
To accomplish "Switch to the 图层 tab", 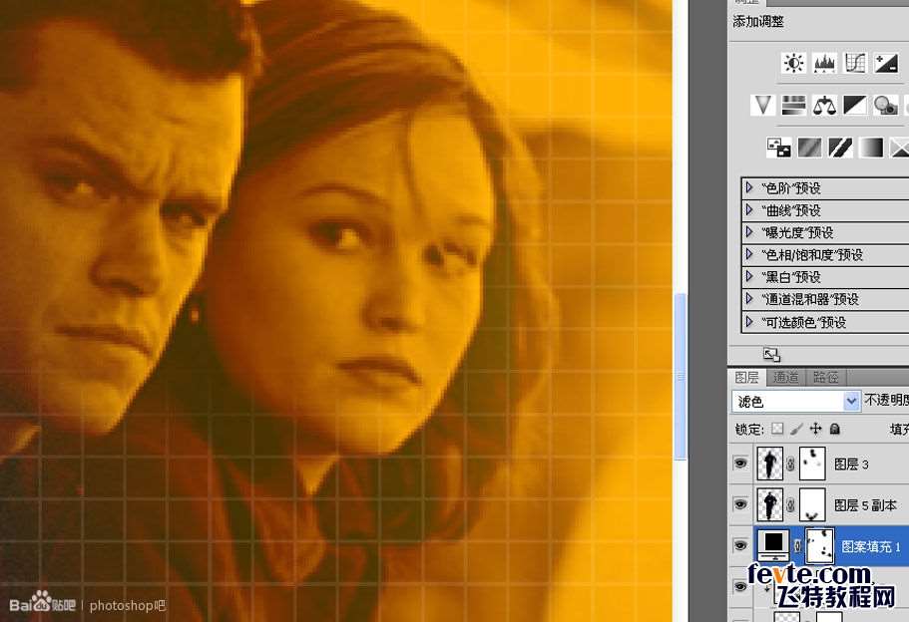I will pos(746,378).
